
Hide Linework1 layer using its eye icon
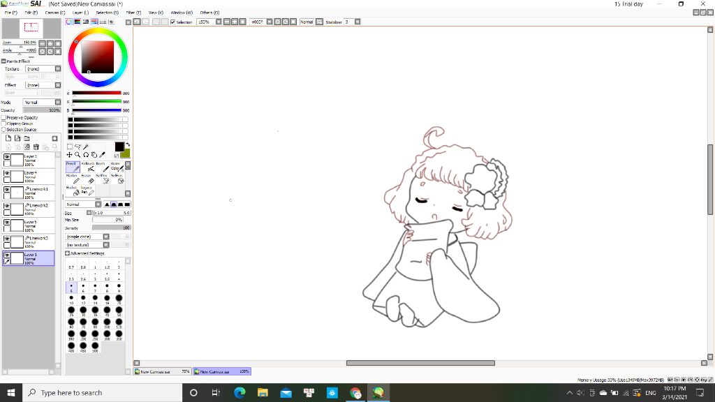[x=7, y=190]
